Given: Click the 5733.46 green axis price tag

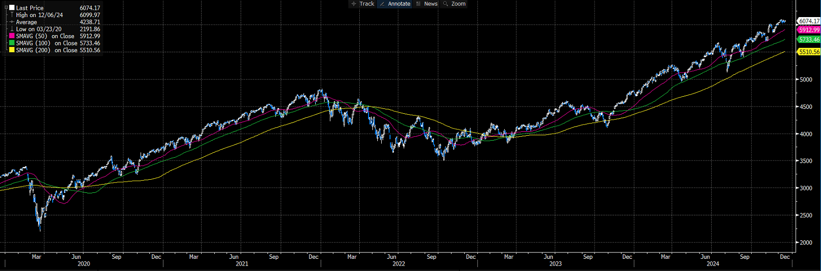Looking at the screenshot, I should click(x=809, y=40).
